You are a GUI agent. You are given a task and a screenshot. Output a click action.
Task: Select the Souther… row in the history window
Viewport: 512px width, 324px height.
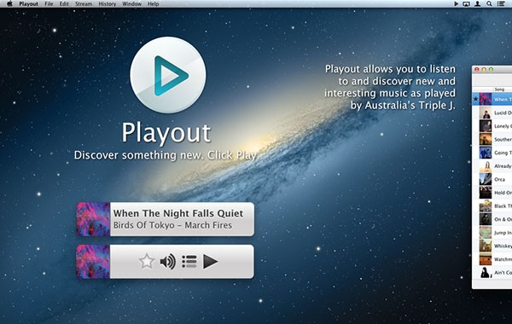tap(492, 139)
